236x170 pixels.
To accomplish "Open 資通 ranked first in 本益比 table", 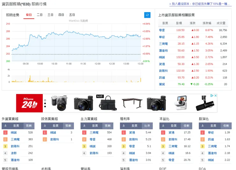I will 172,132.
